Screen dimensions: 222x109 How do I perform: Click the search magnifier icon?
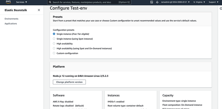pos(50,2)
